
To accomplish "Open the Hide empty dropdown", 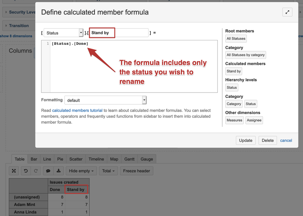I will pyautogui.click(x=81, y=171).
